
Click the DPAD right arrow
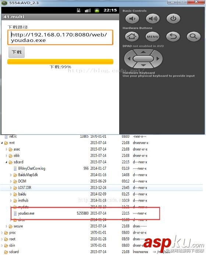click(158, 59)
